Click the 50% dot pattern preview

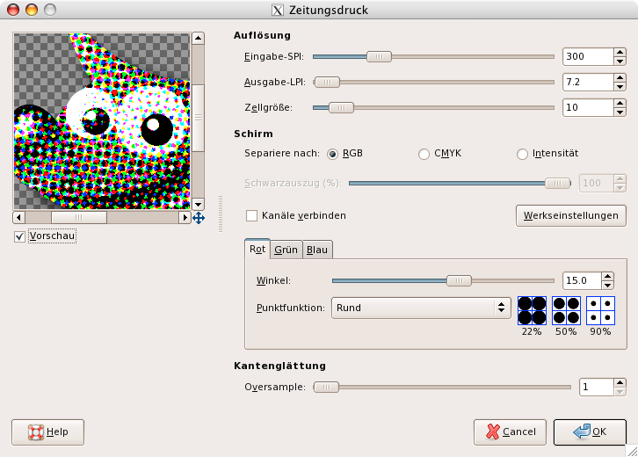pyautogui.click(x=566, y=310)
